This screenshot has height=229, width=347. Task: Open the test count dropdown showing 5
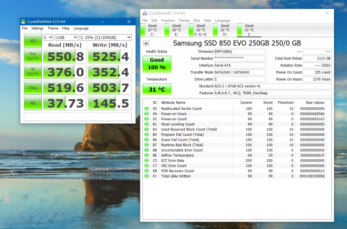(49, 37)
